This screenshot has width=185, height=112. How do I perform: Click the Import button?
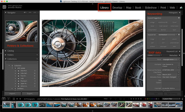click(x=13, y=94)
